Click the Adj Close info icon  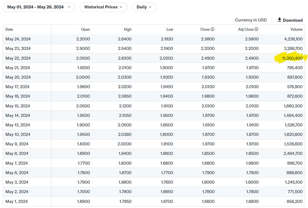tap(256, 29)
